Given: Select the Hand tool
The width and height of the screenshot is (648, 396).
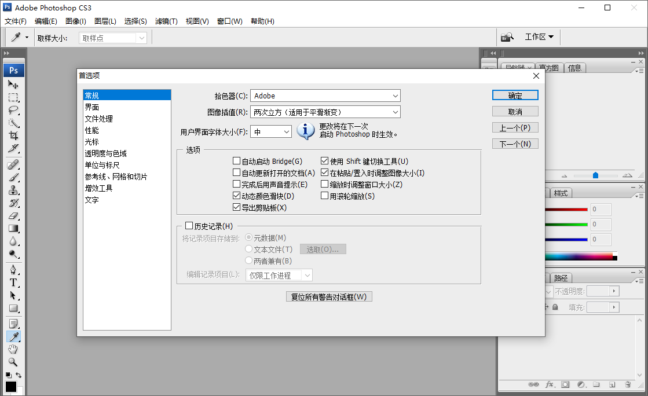Looking at the screenshot, I should point(13,349).
